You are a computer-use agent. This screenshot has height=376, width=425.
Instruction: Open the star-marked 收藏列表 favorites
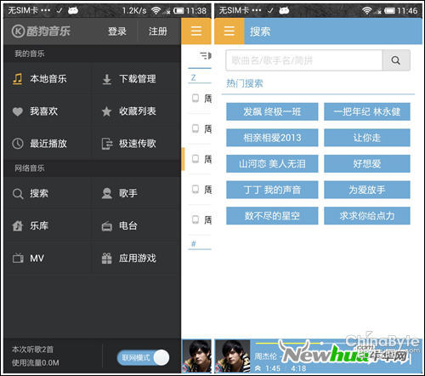[137, 111]
